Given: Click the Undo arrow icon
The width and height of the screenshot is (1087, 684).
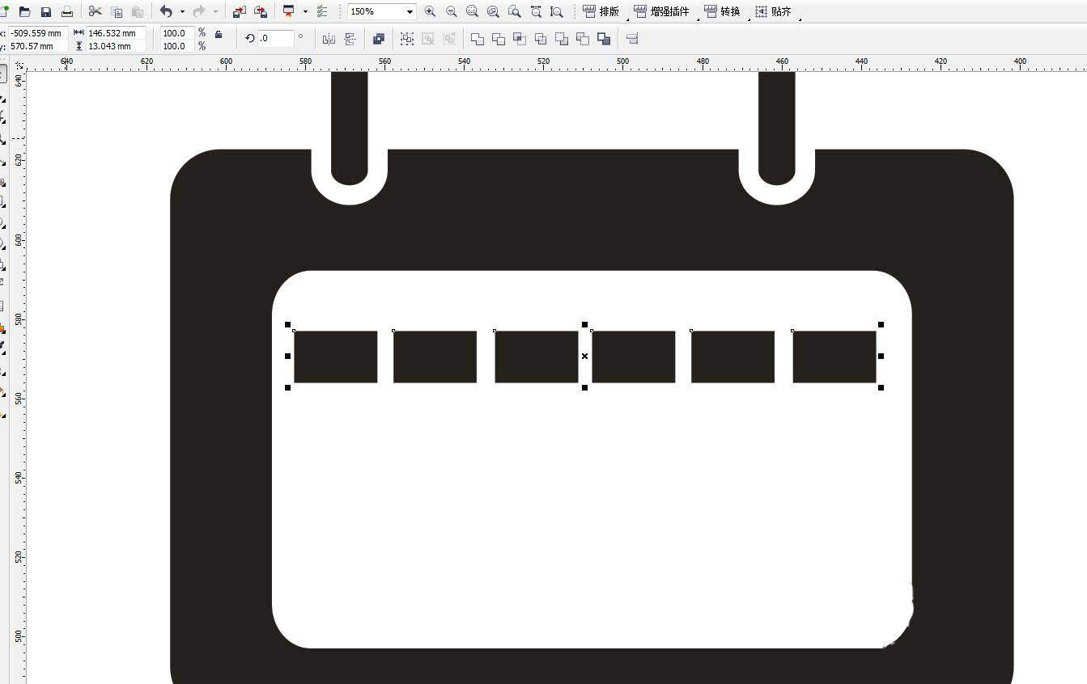Looking at the screenshot, I should point(166,11).
